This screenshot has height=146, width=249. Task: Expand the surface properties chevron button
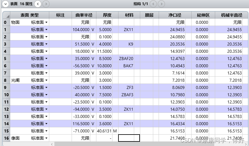click(x=5, y=4)
